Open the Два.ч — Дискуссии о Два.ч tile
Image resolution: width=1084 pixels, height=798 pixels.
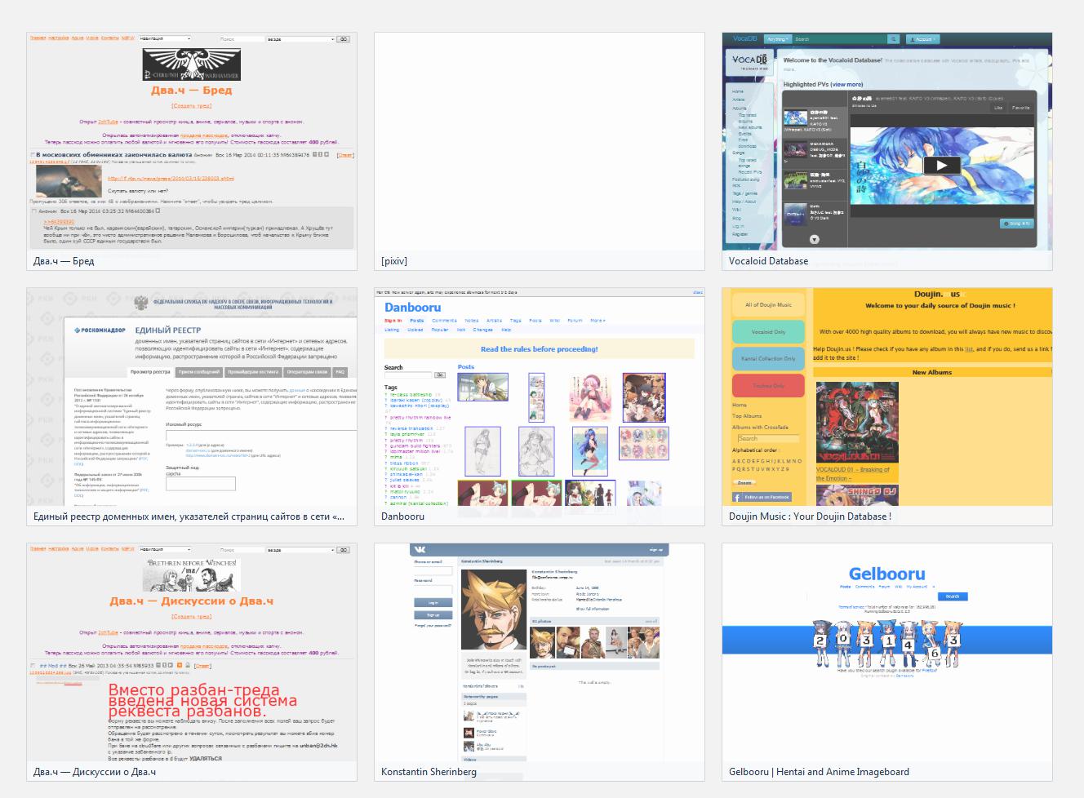pos(192,662)
